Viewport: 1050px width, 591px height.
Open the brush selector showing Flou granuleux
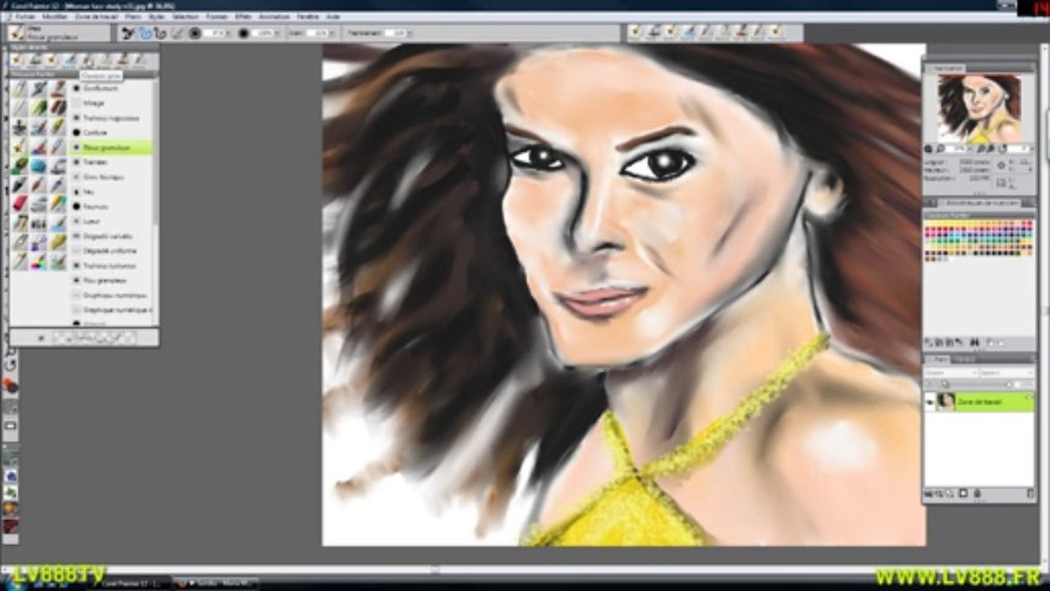[x=58, y=33]
